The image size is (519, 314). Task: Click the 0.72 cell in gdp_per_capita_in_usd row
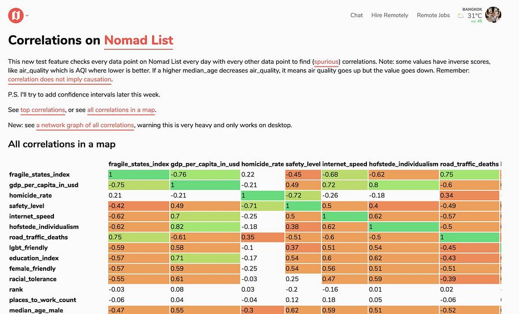(345, 185)
